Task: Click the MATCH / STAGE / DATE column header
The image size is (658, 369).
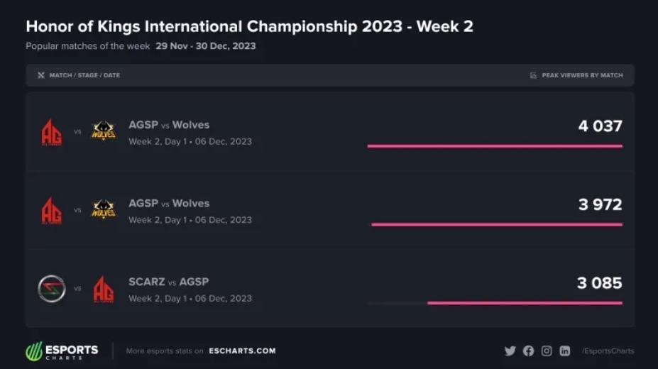Action: 84,75
